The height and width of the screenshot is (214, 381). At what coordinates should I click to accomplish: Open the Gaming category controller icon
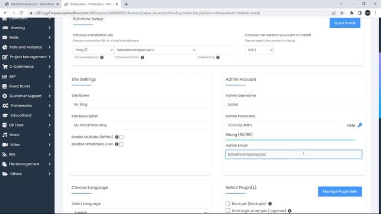[x=5, y=28]
